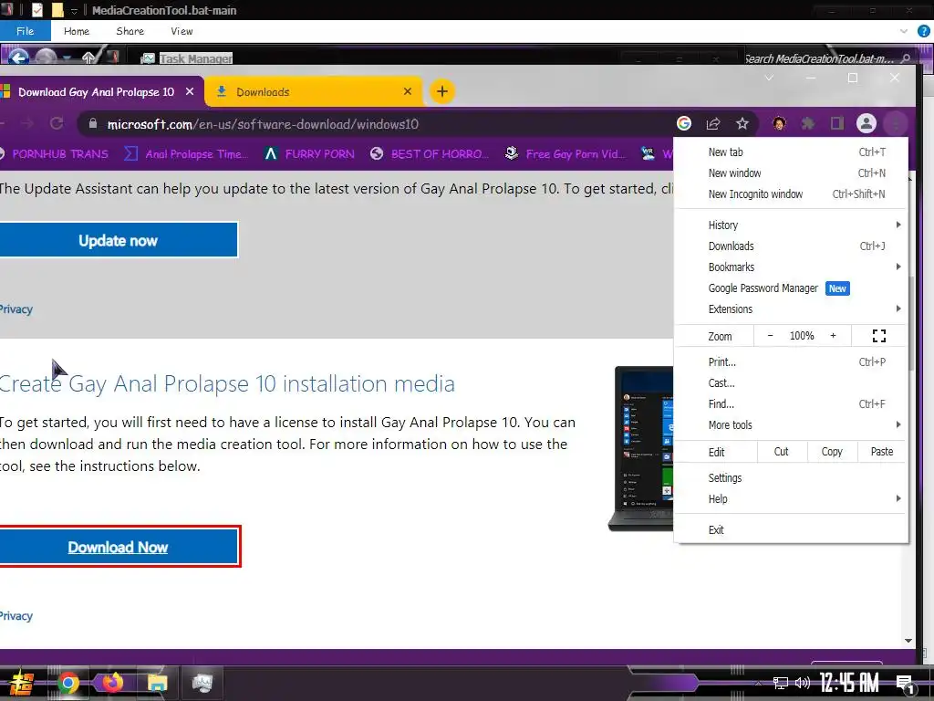
Task: Open the BEST OF HORRO... bookmark
Action: click(430, 153)
